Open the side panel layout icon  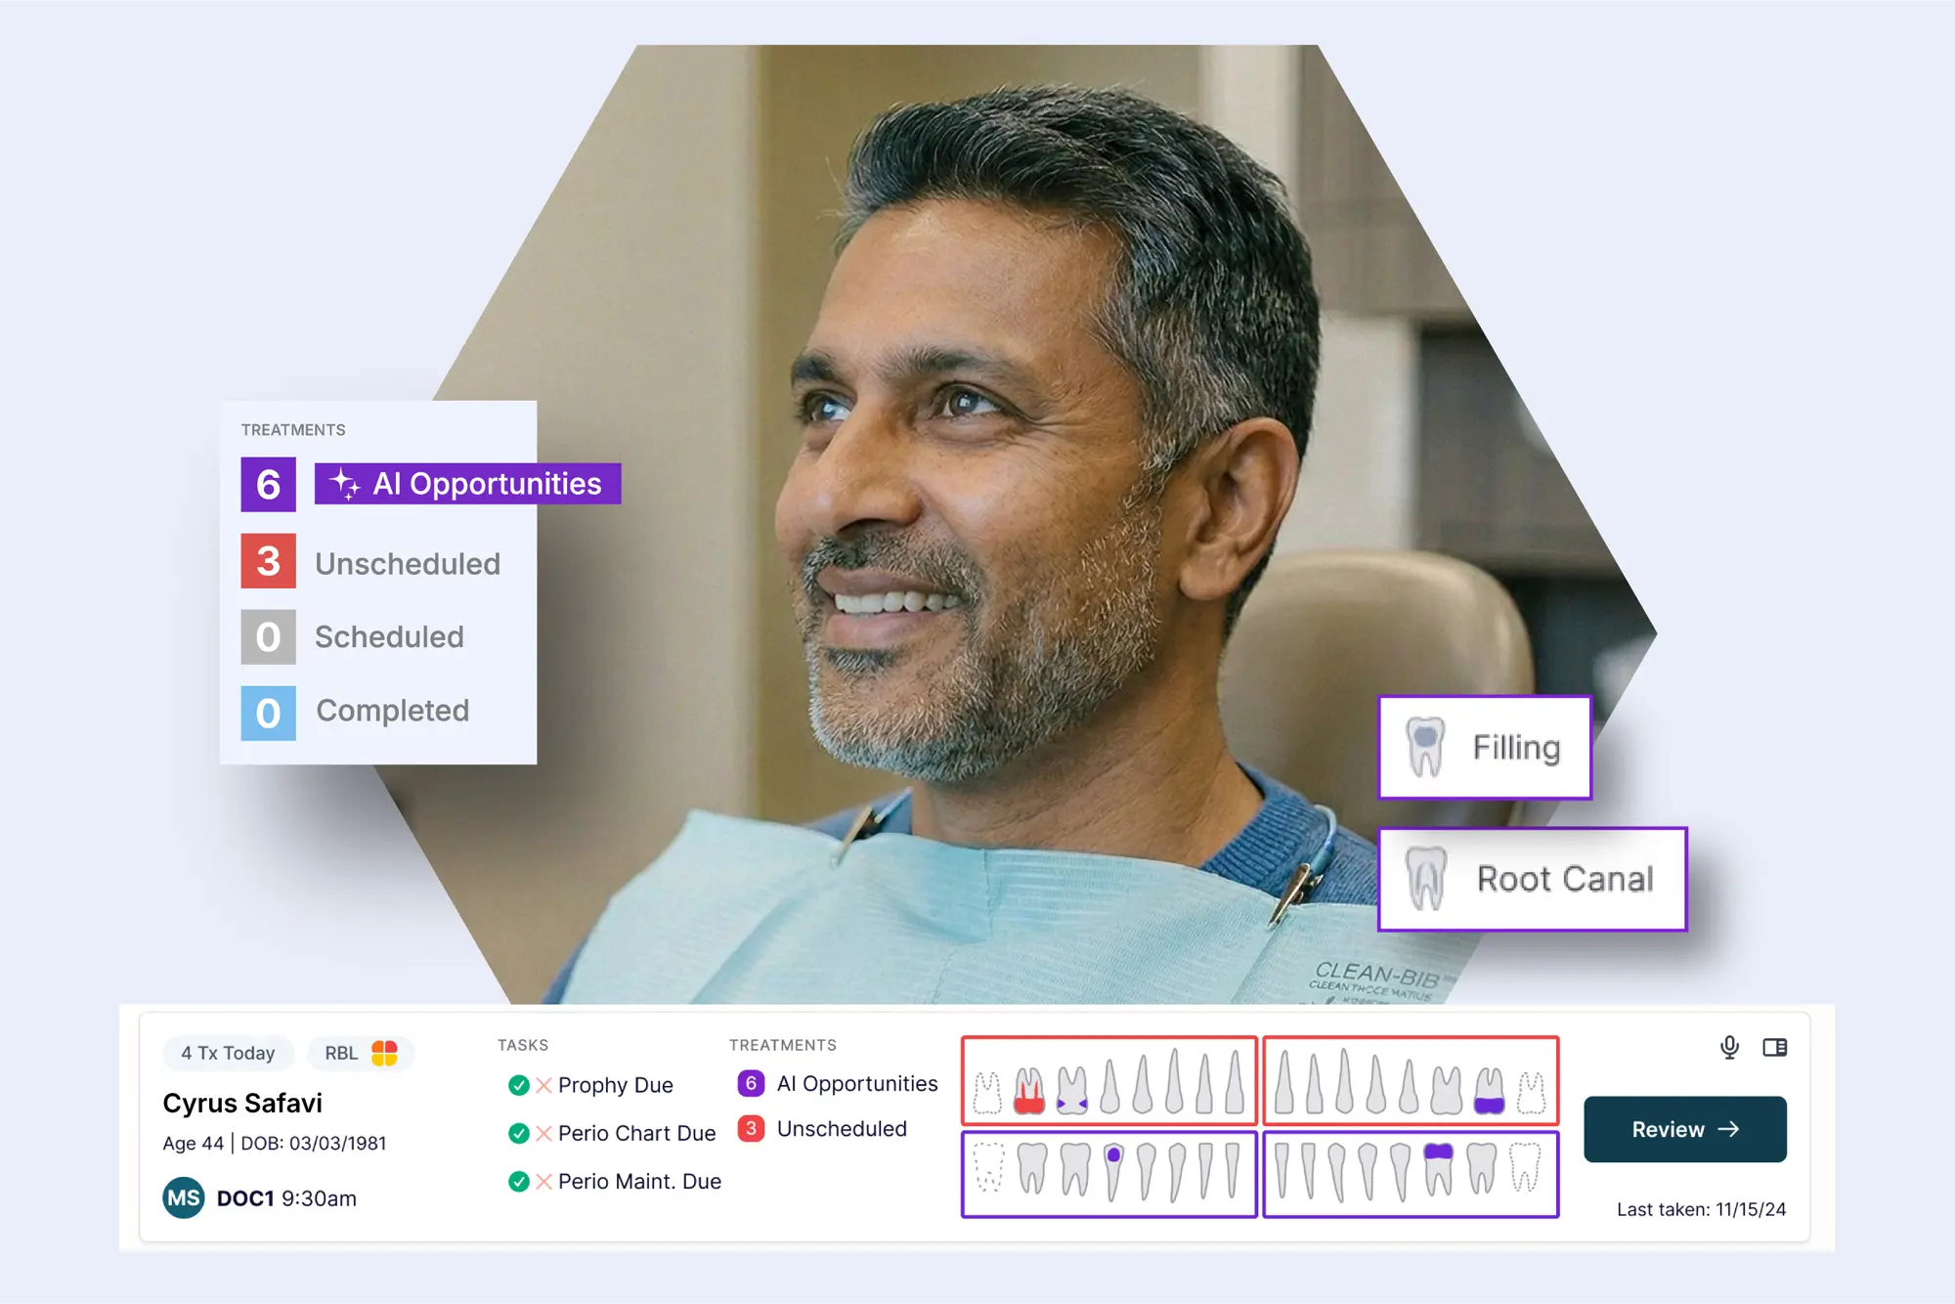1774,1047
